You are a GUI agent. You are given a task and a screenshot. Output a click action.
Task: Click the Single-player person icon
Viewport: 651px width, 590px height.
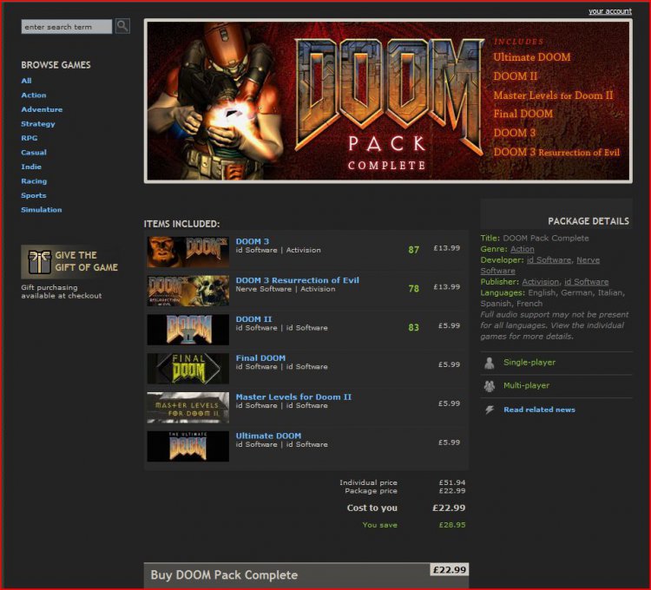tap(489, 363)
